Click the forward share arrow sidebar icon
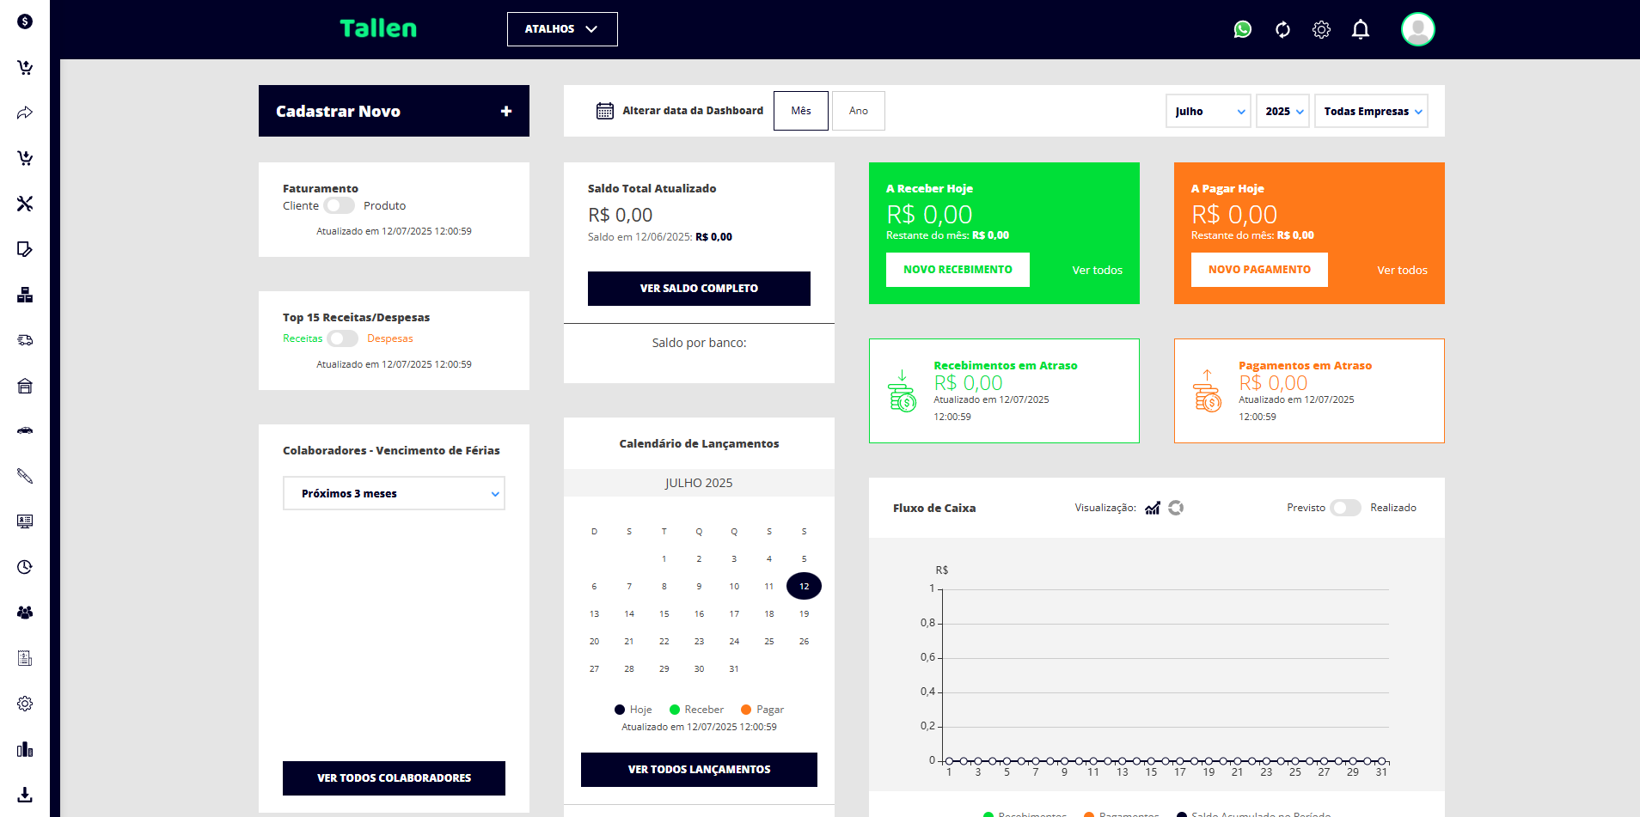The width and height of the screenshot is (1640, 817). (x=25, y=113)
